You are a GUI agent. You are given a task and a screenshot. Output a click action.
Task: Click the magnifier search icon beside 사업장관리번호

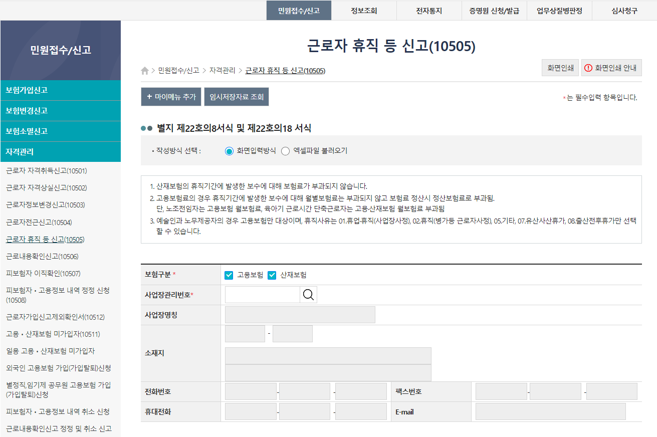pyautogui.click(x=309, y=295)
